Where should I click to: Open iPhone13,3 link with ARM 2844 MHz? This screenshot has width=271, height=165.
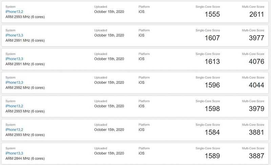tap(14, 153)
